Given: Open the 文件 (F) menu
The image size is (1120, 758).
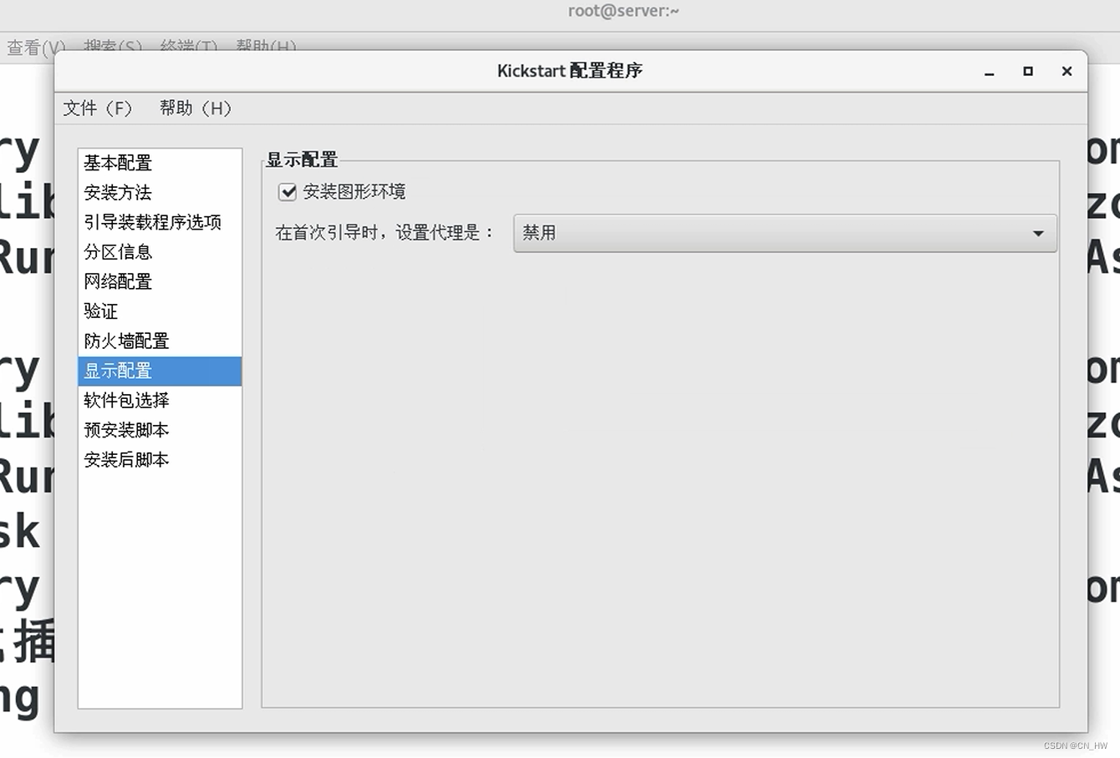Looking at the screenshot, I should pyautogui.click(x=98, y=109).
